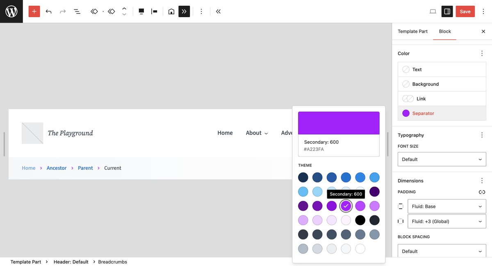Select Breadcrumbs in footer block path
The image size is (492, 266).
coord(112,262)
